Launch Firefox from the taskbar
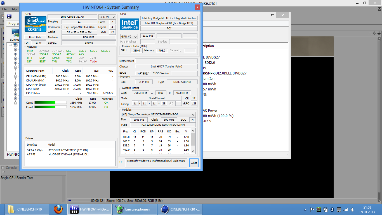The width and height of the screenshot is (382, 215). click(58, 209)
